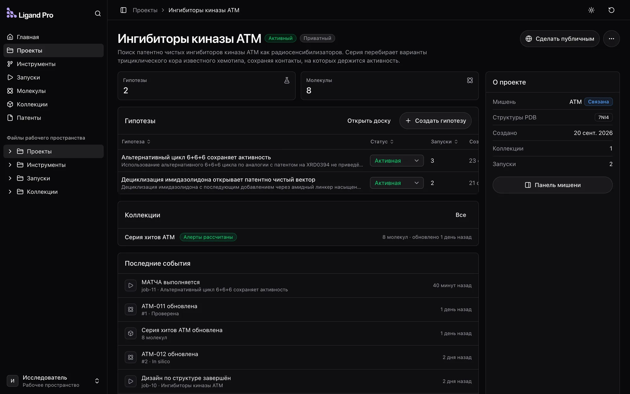Click the Инструменты nav icon

10,64
